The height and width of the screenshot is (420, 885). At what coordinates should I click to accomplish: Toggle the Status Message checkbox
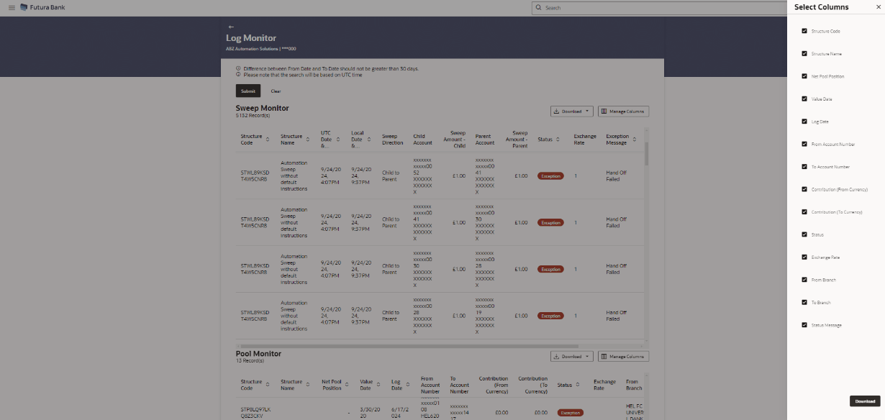[804, 324]
